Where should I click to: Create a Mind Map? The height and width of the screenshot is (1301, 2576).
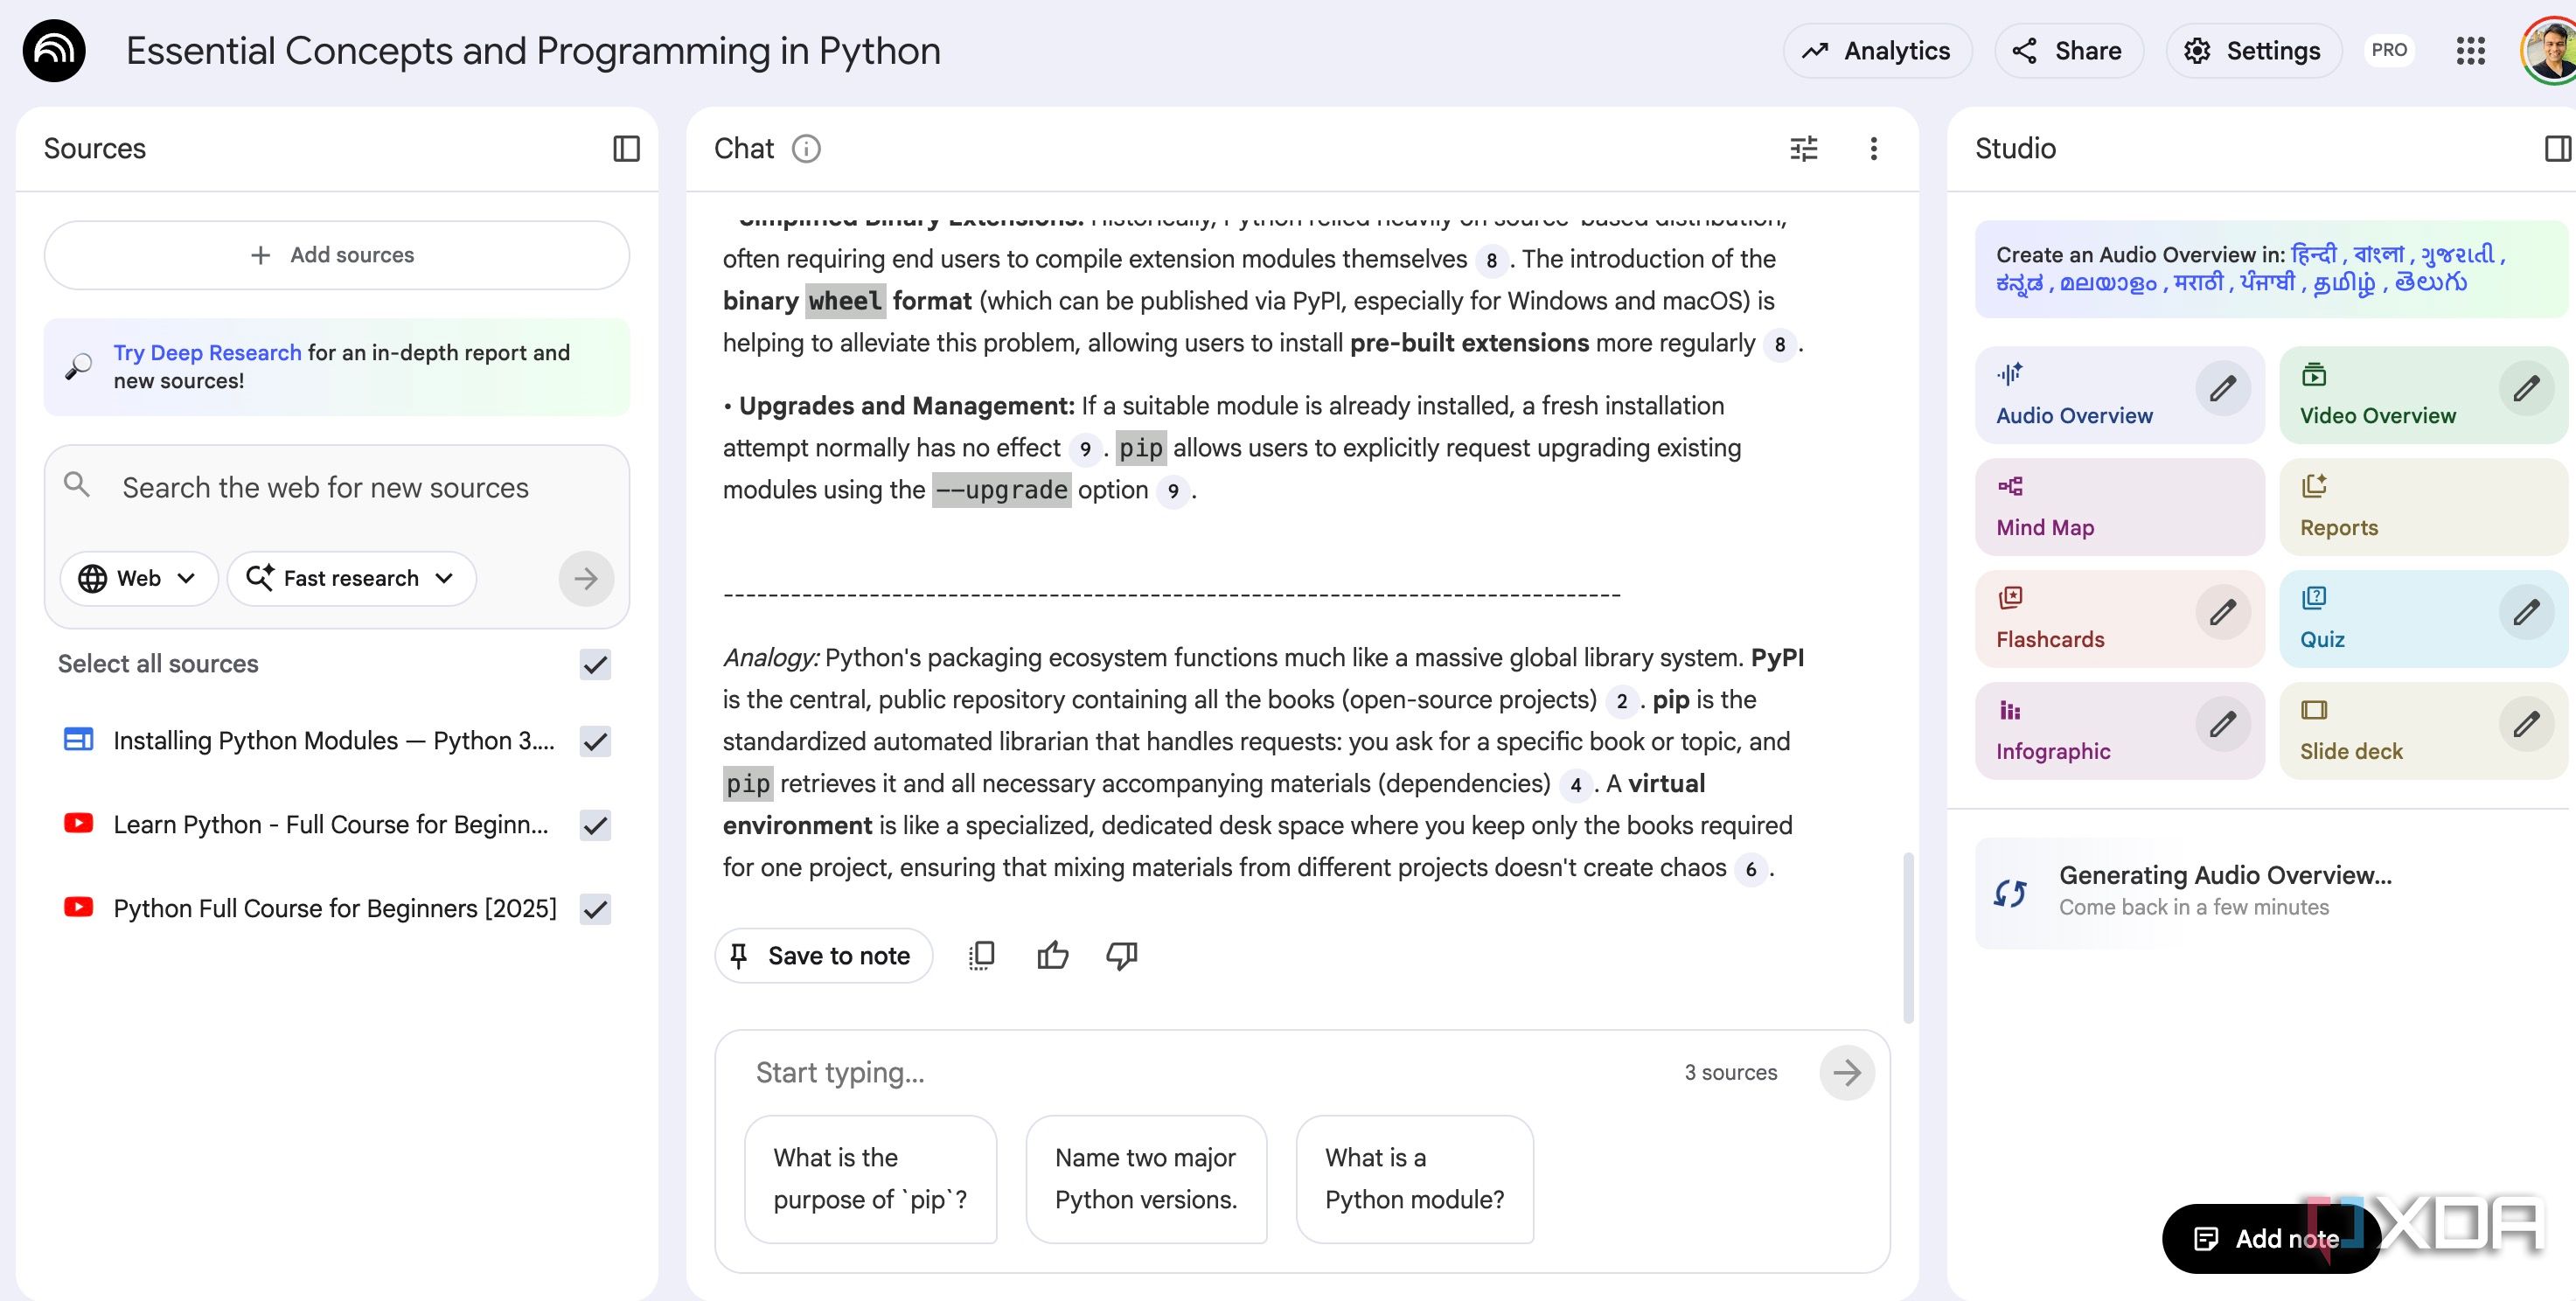[x=2119, y=507]
